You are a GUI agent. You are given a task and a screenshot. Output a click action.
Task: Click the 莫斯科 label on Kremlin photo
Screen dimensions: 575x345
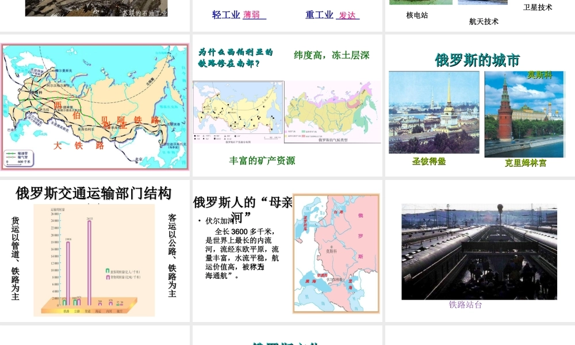pos(539,75)
